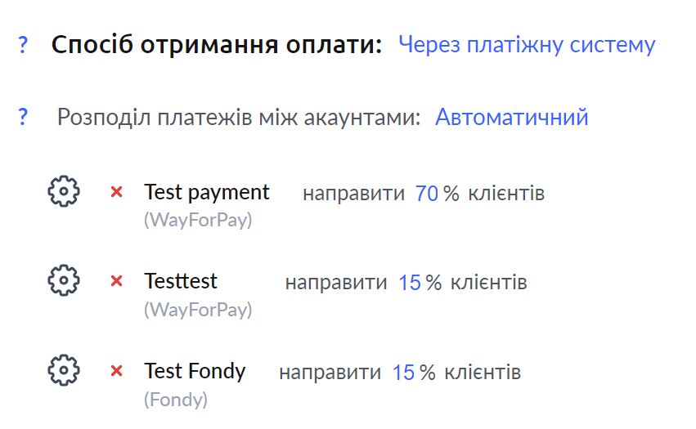Open settings gear for Test payment account

tap(64, 191)
